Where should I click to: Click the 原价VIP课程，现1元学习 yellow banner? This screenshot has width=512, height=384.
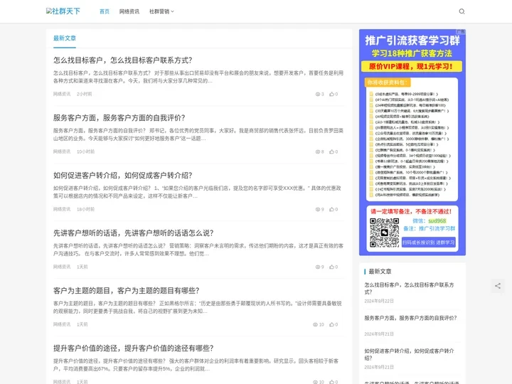[412, 66]
